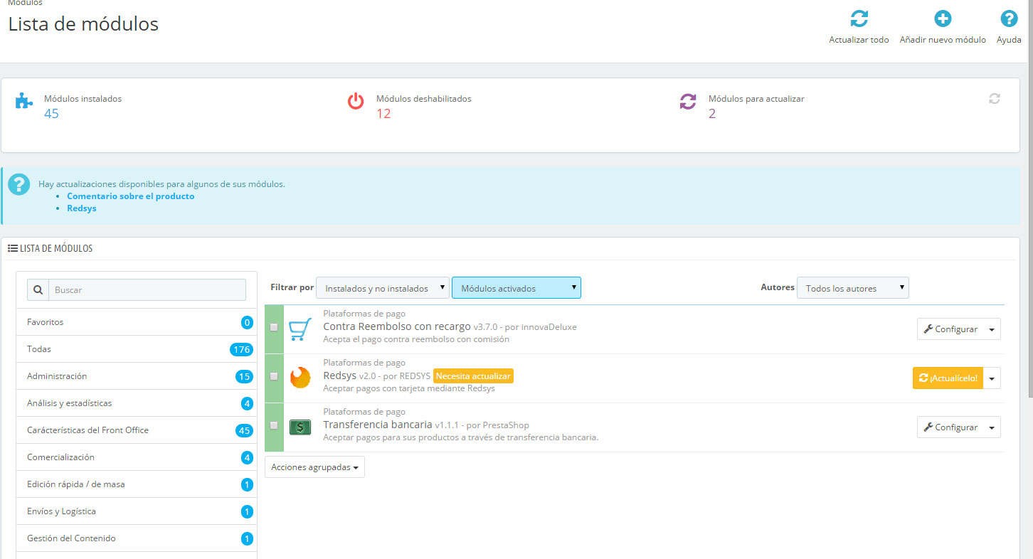Click the Front Office count badge 45
Viewport: 1033px width, 559px height.
point(244,430)
